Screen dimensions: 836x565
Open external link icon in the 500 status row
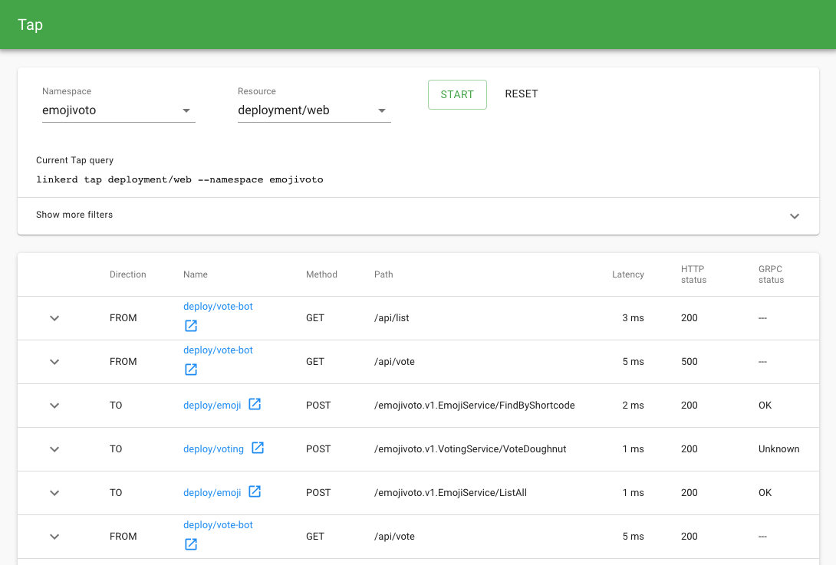[x=191, y=370]
